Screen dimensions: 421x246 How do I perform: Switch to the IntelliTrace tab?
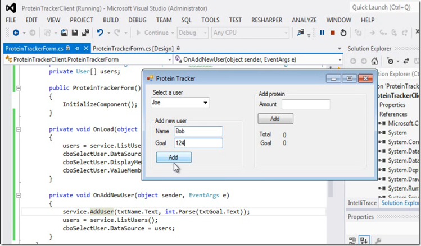click(x=362, y=203)
